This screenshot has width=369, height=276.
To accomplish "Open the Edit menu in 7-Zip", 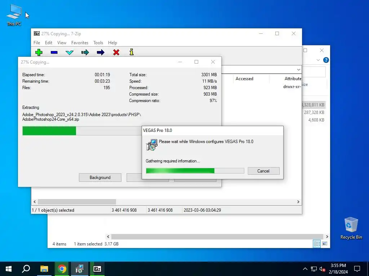I will tap(49, 43).
